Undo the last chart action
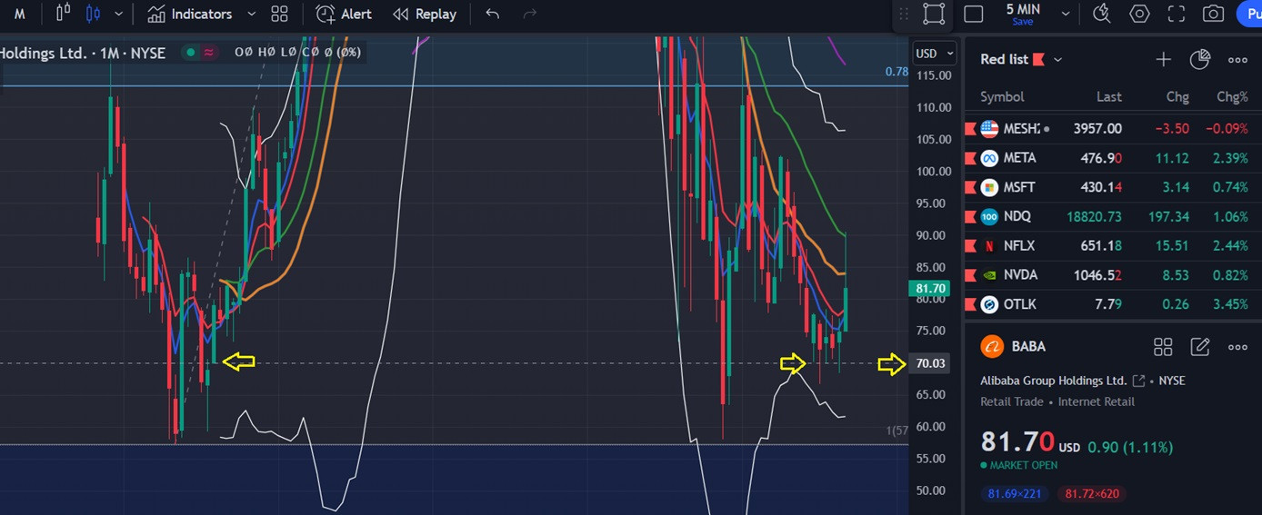 [492, 14]
